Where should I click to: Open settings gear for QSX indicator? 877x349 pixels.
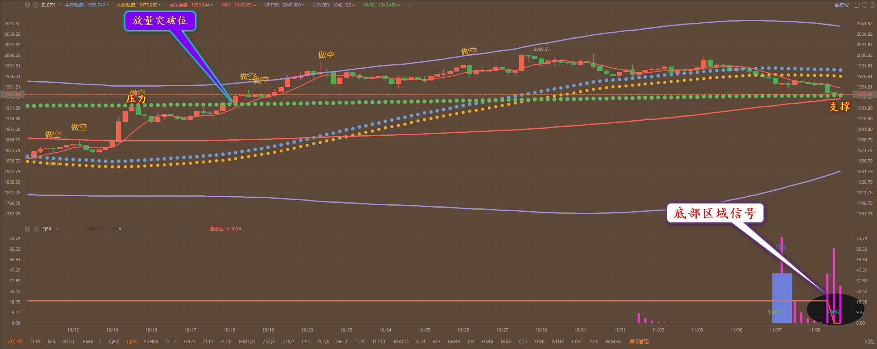pyautogui.click(x=27, y=229)
